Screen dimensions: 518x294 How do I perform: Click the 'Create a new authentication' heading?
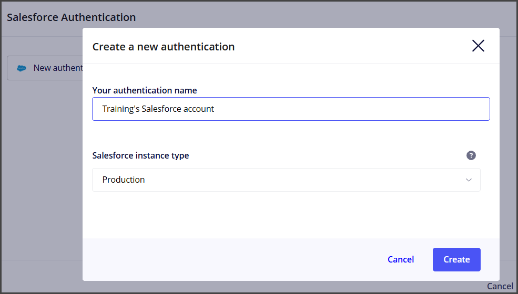[x=164, y=47]
